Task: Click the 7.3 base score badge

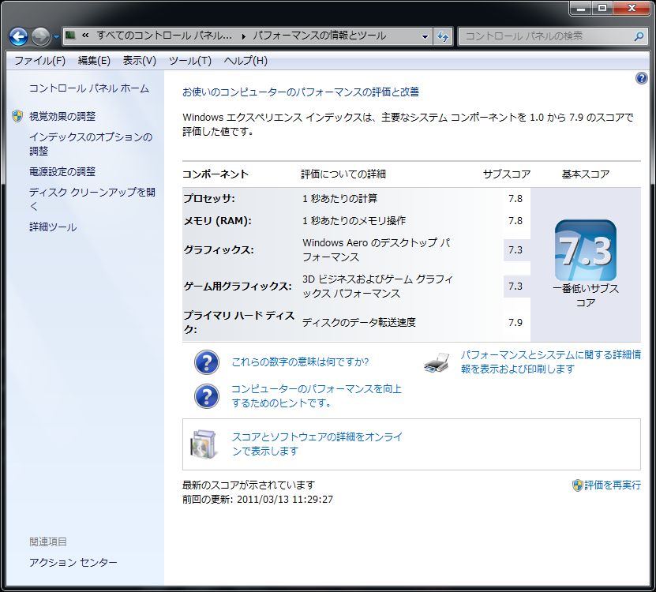Action: click(x=585, y=250)
